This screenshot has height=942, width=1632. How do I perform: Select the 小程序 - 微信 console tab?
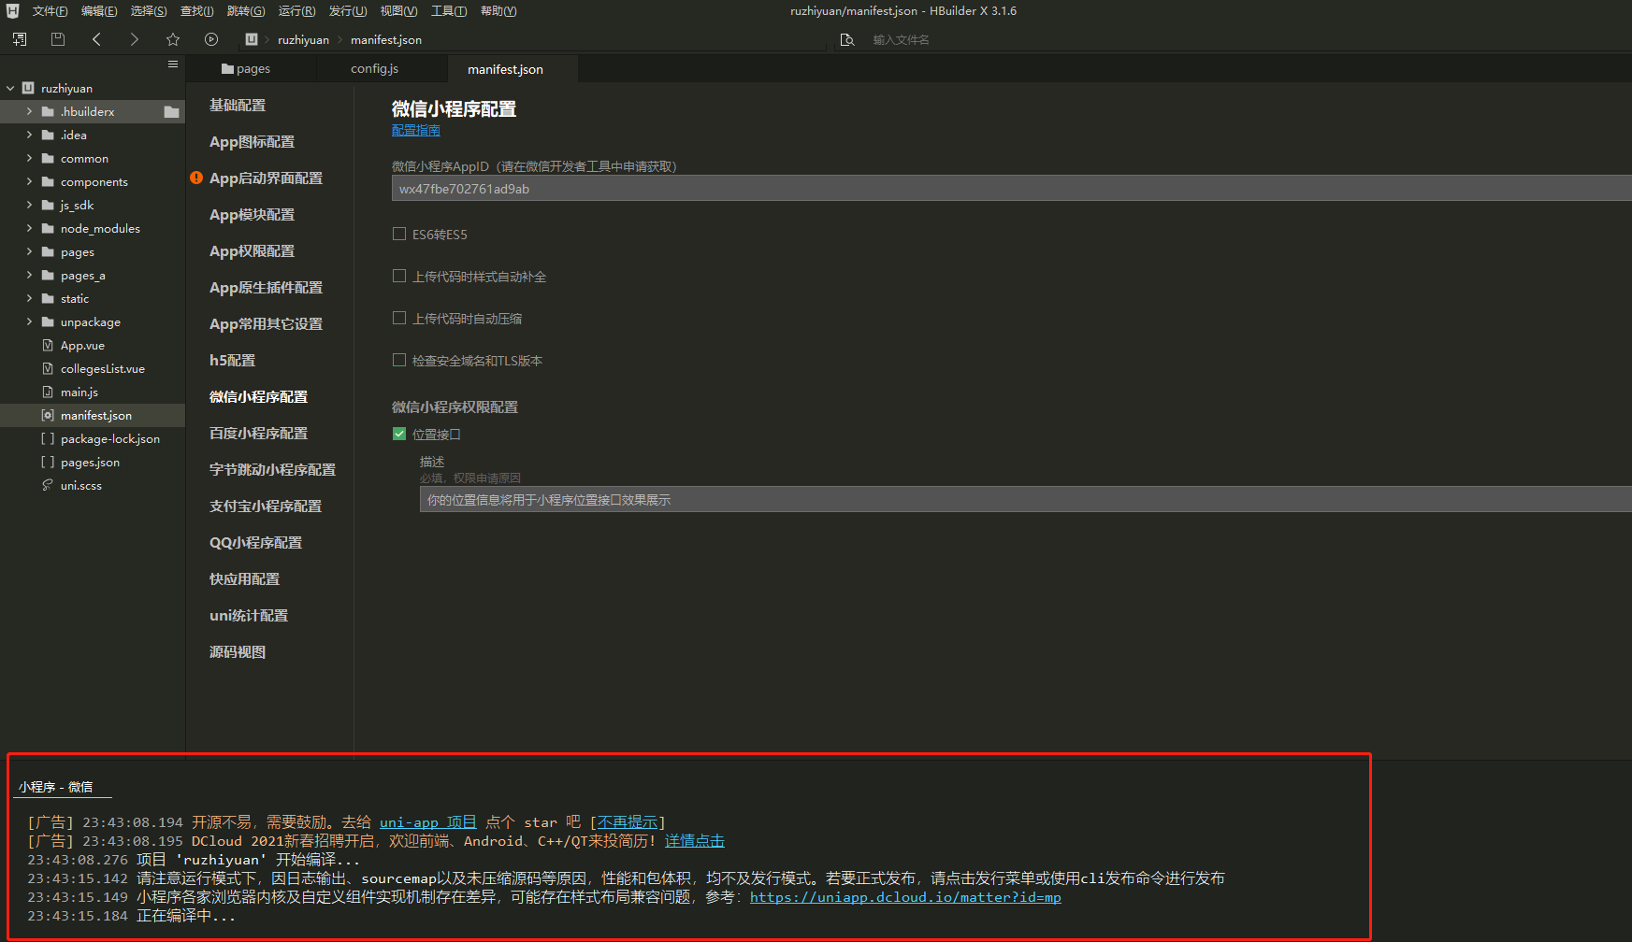pyautogui.click(x=56, y=787)
